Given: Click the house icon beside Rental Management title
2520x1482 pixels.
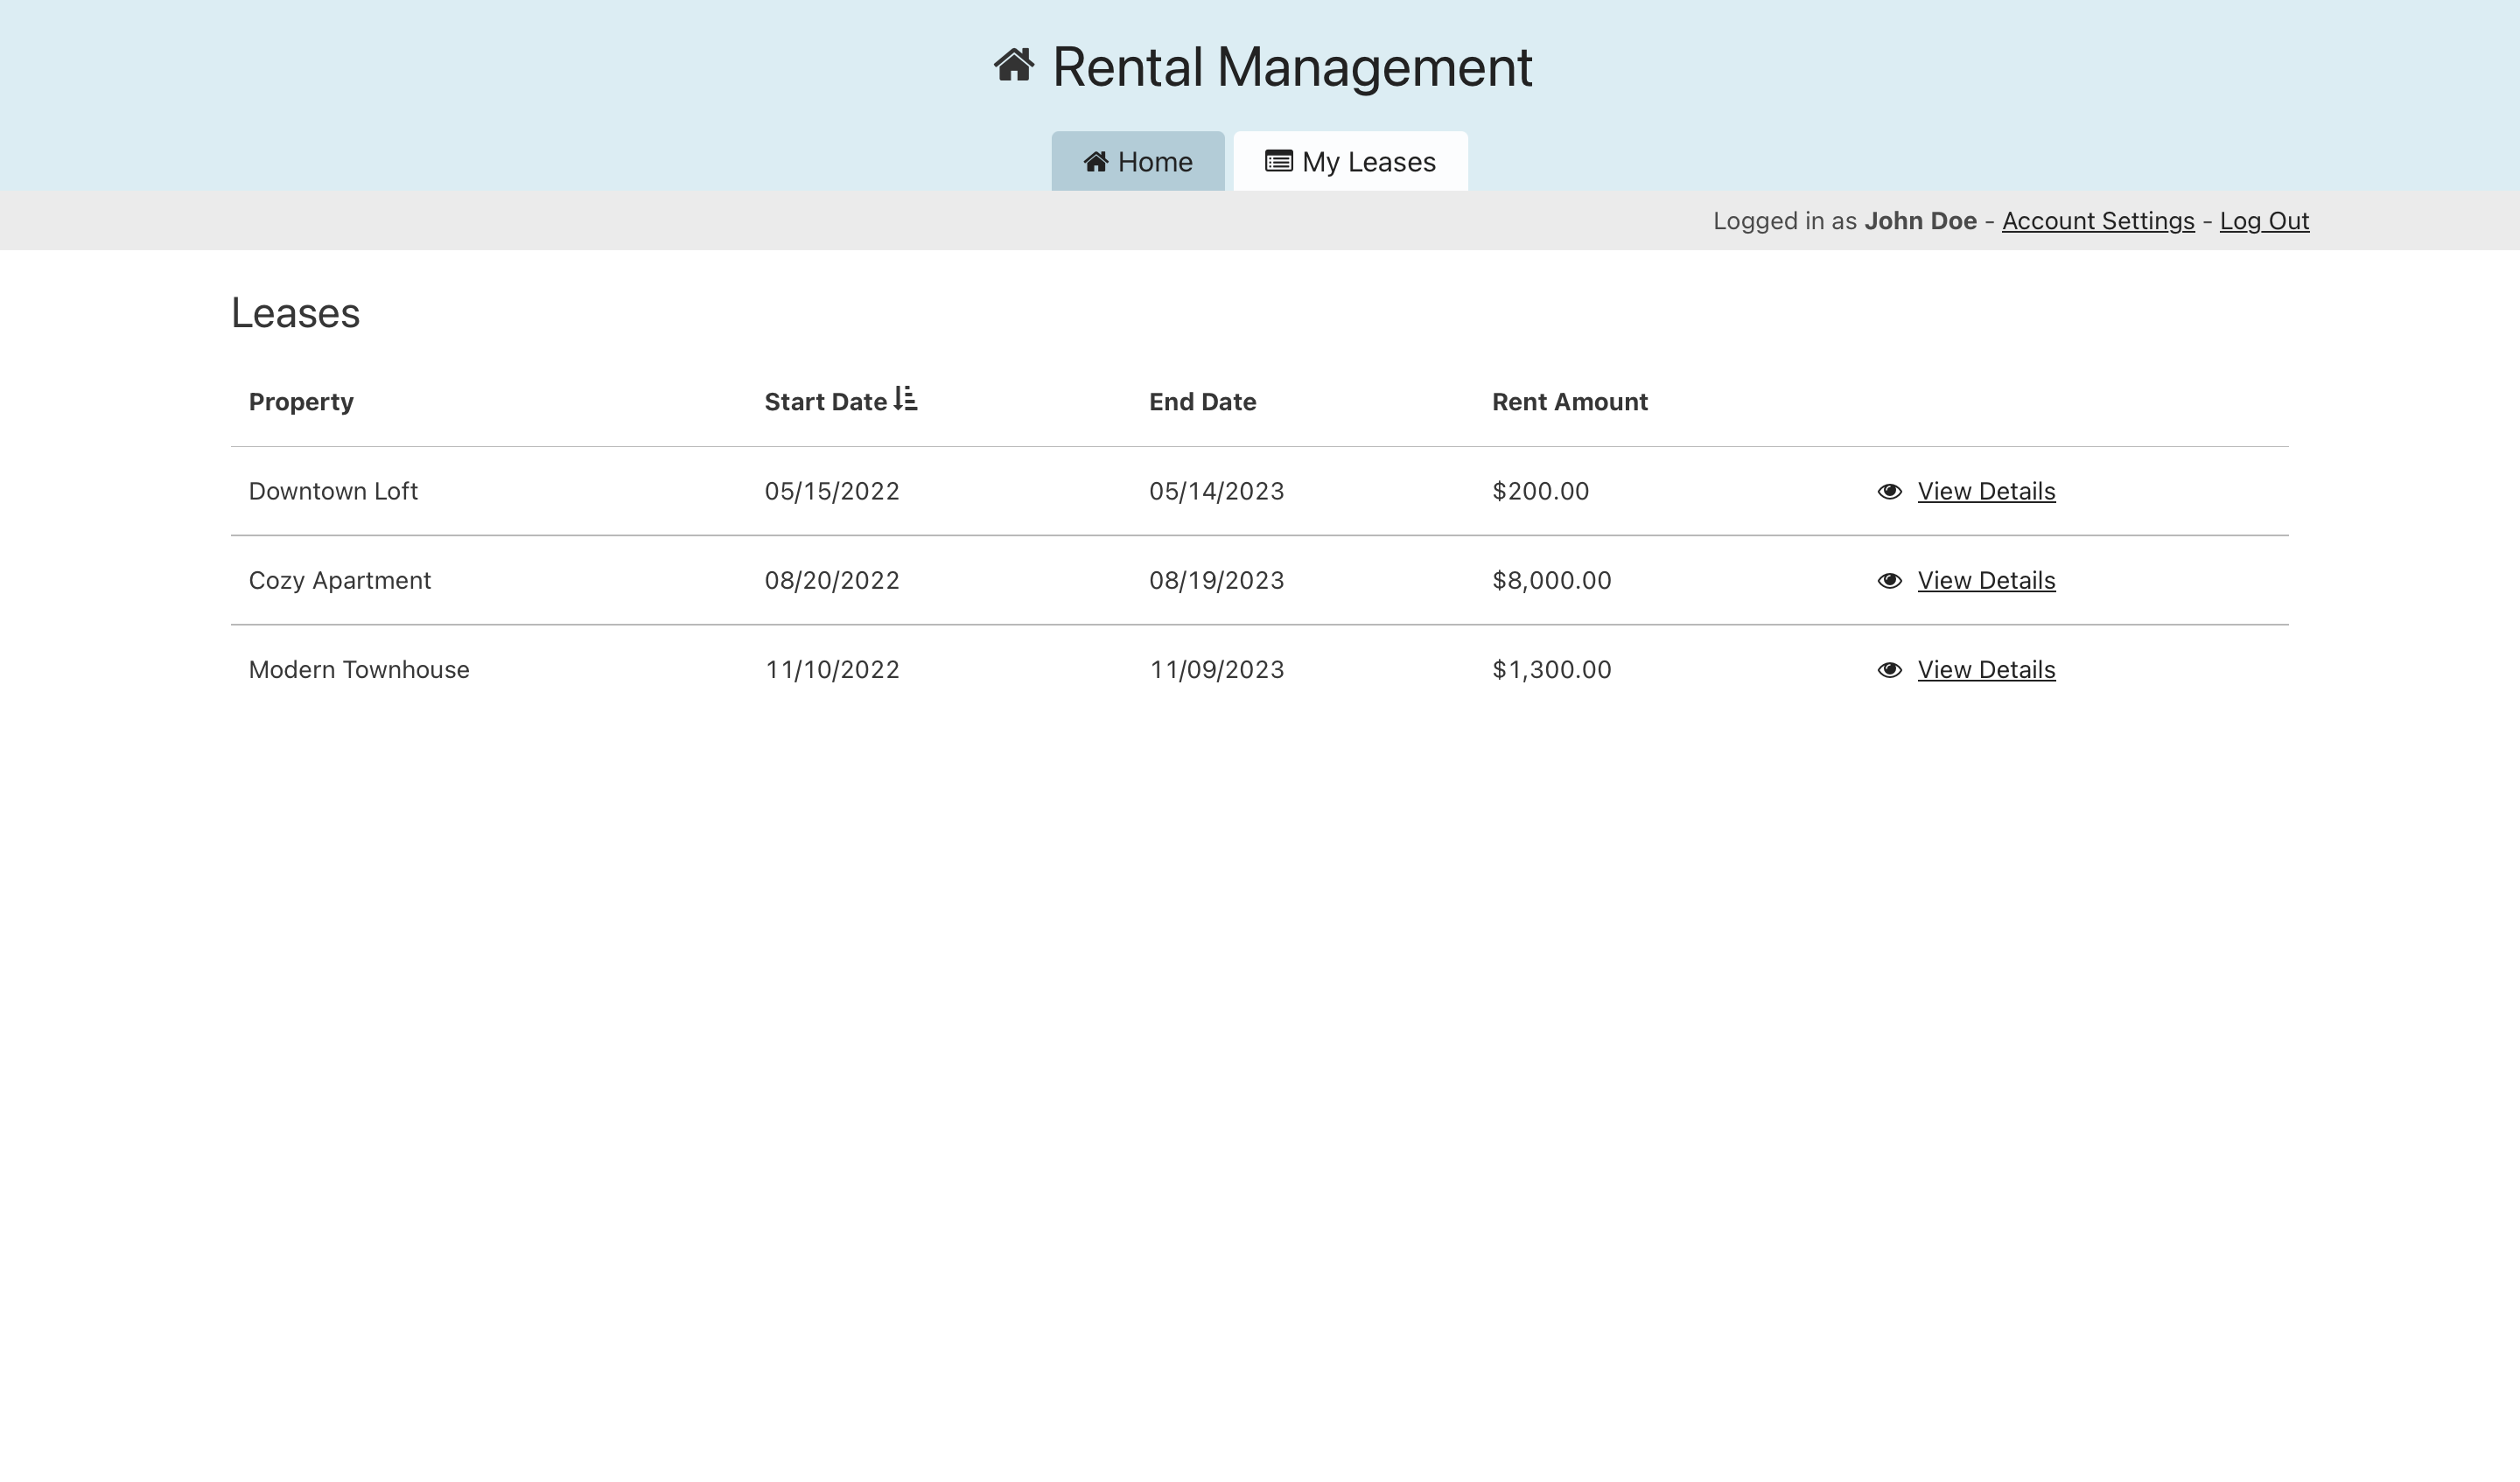Looking at the screenshot, I should coord(1013,66).
